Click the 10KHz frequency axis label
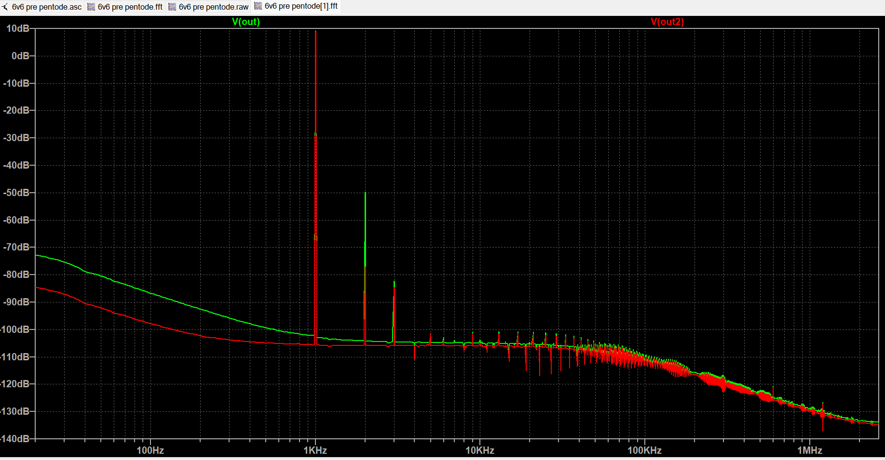This screenshot has height=460, width=885. 480,450
